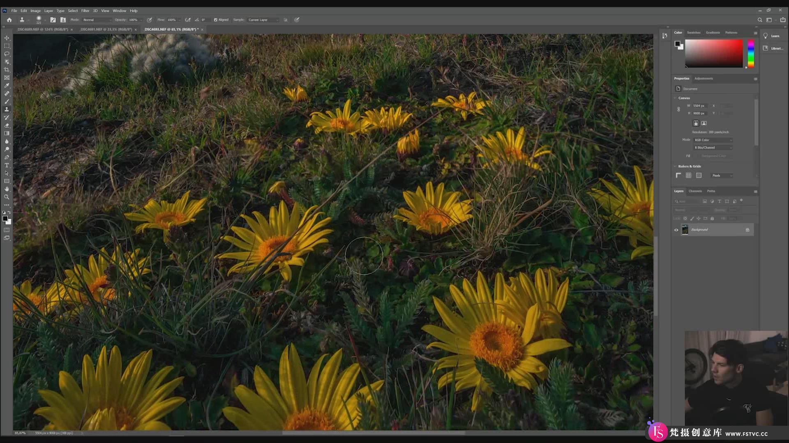
Task: Toggle the Brush Settings panel icon
Action: [53, 20]
